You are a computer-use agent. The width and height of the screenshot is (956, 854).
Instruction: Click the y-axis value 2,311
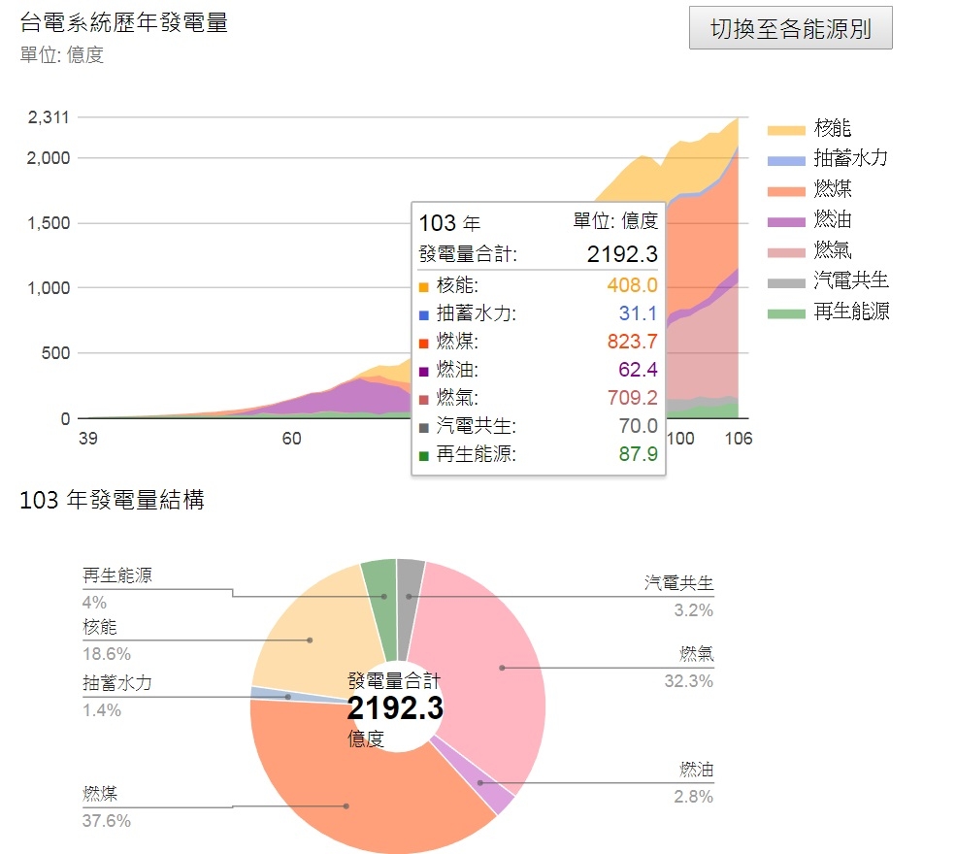[x=49, y=117]
